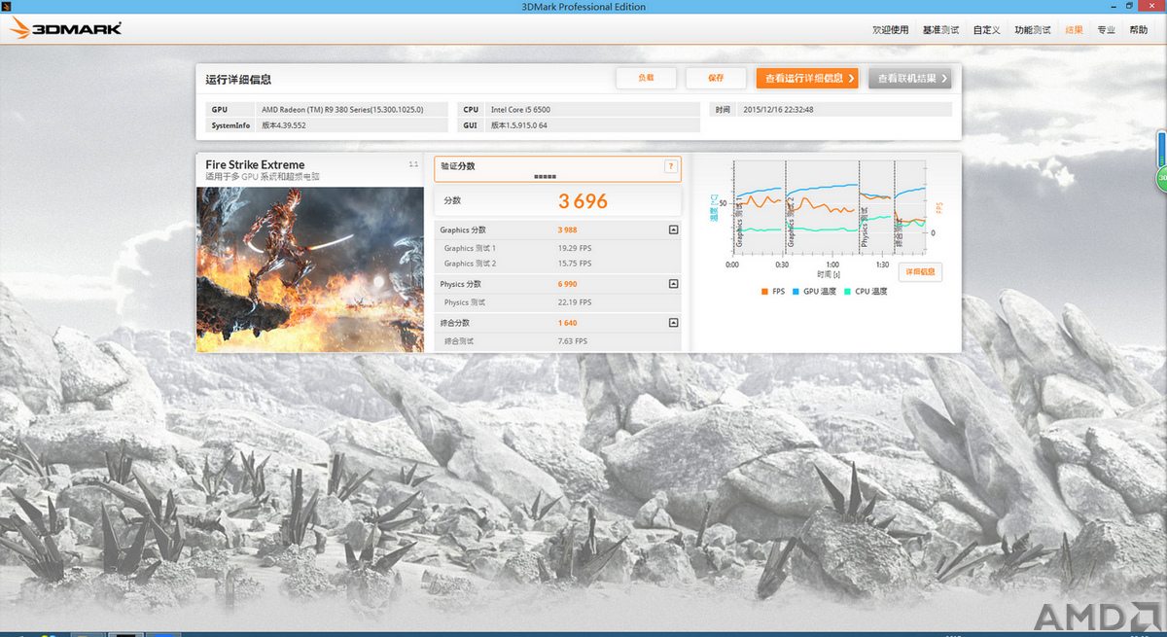Collapse the 综合分数 section
The width and height of the screenshot is (1167, 637).
click(x=672, y=323)
